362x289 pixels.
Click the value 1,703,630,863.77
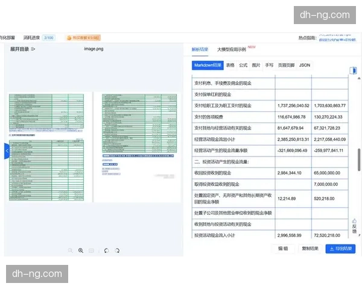click(x=329, y=106)
